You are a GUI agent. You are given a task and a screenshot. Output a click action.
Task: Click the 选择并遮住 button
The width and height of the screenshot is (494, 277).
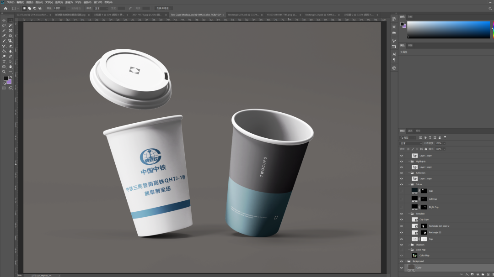[x=164, y=8]
